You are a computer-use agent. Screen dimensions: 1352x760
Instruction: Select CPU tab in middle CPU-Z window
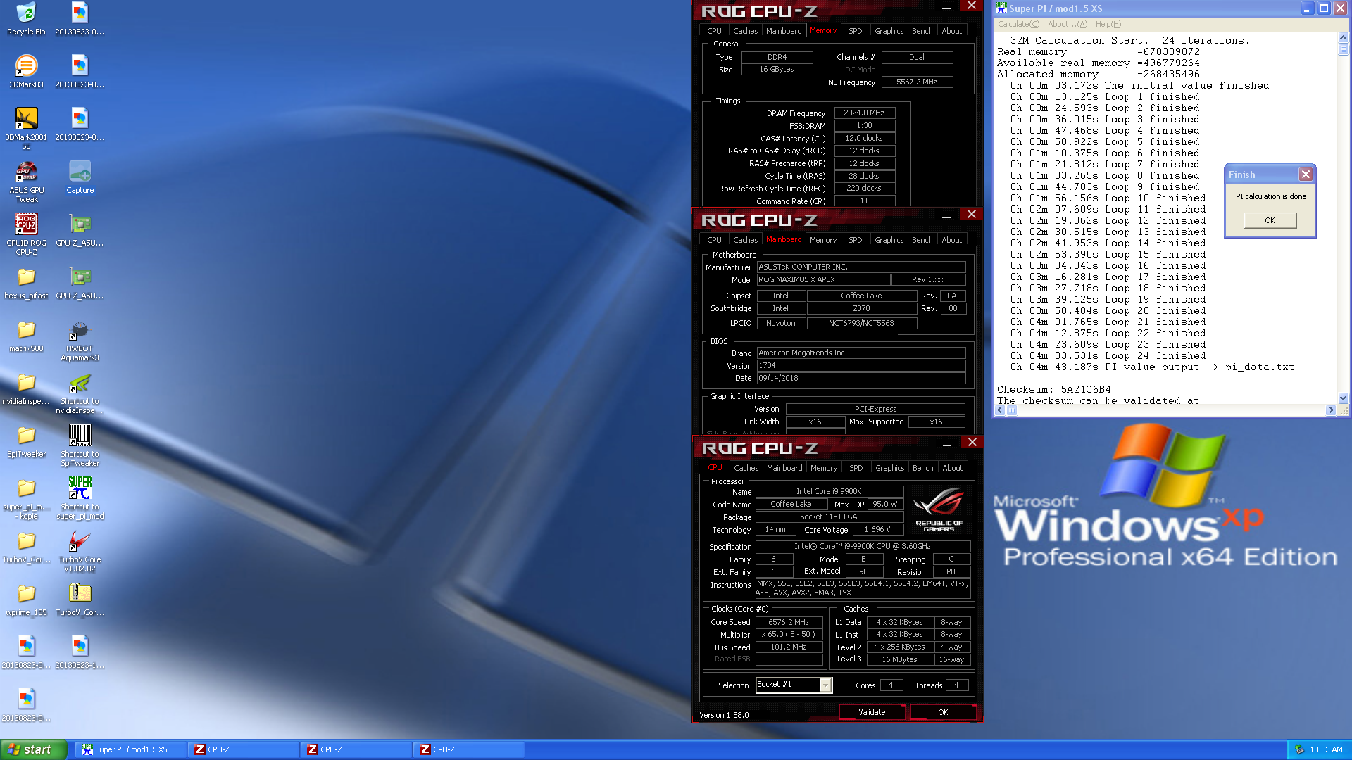point(714,240)
